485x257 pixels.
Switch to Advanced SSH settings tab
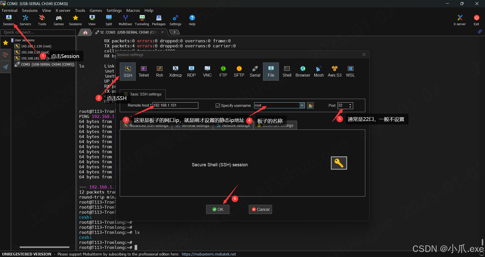pyautogui.click(x=146, y=125)
